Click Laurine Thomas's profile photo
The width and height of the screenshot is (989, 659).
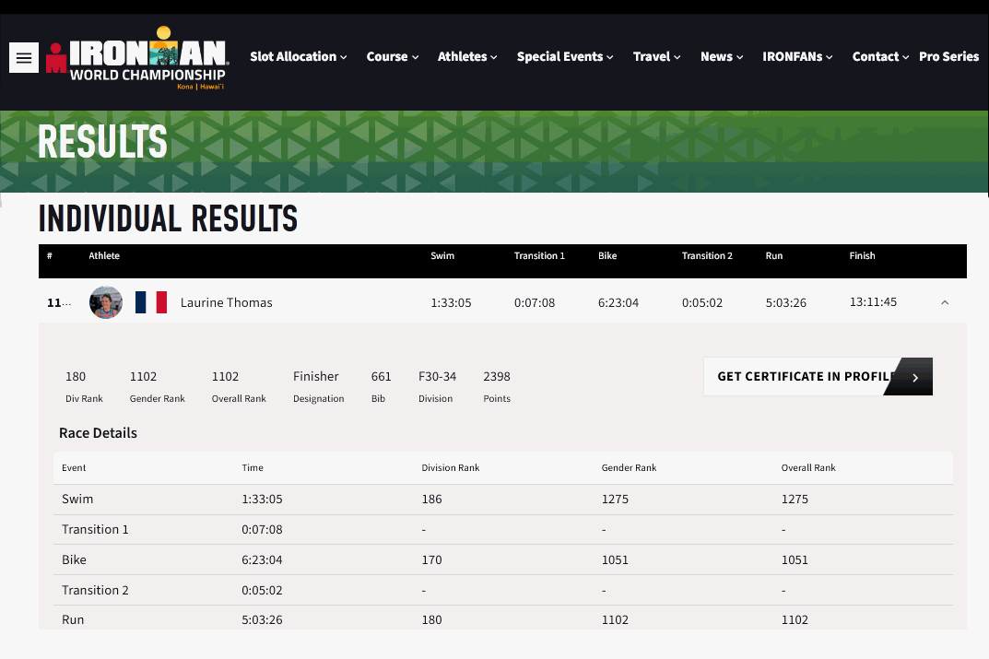click(x=106, y=302)
